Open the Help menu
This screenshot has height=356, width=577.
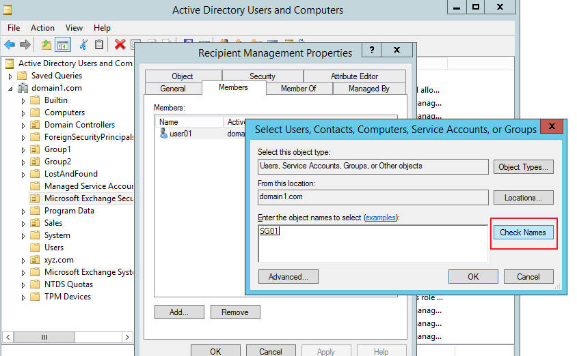pos(102,28)
